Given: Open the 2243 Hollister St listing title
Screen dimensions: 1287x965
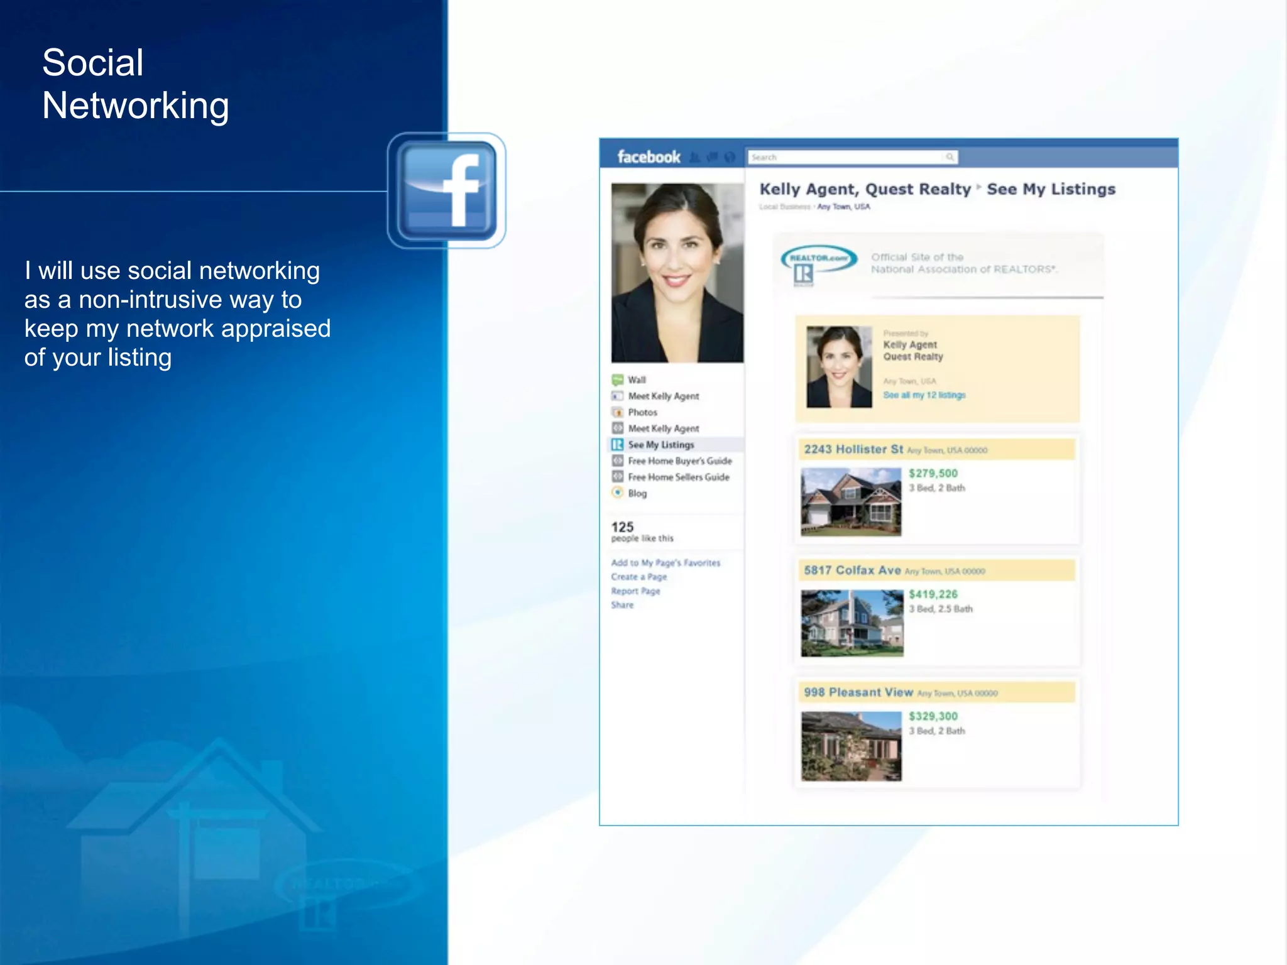Looking at the screenshot, I should 853,449.
